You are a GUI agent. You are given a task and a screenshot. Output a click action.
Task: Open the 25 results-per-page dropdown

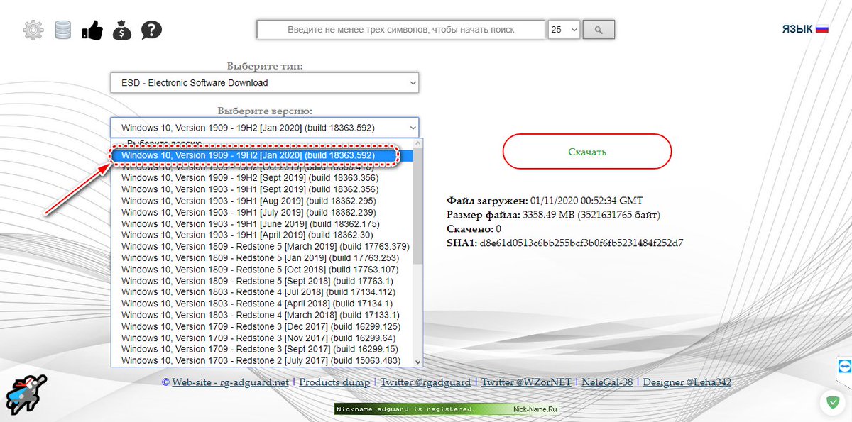click(x=564, y=30)
